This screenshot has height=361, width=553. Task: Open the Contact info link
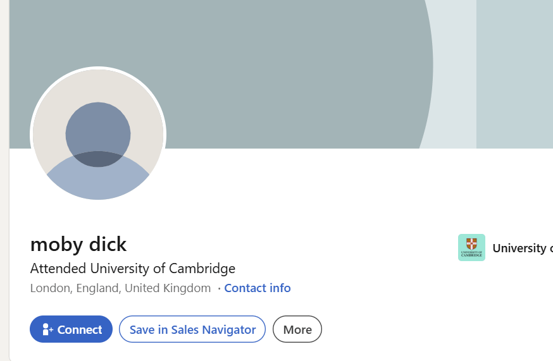(x=258, y=288)
